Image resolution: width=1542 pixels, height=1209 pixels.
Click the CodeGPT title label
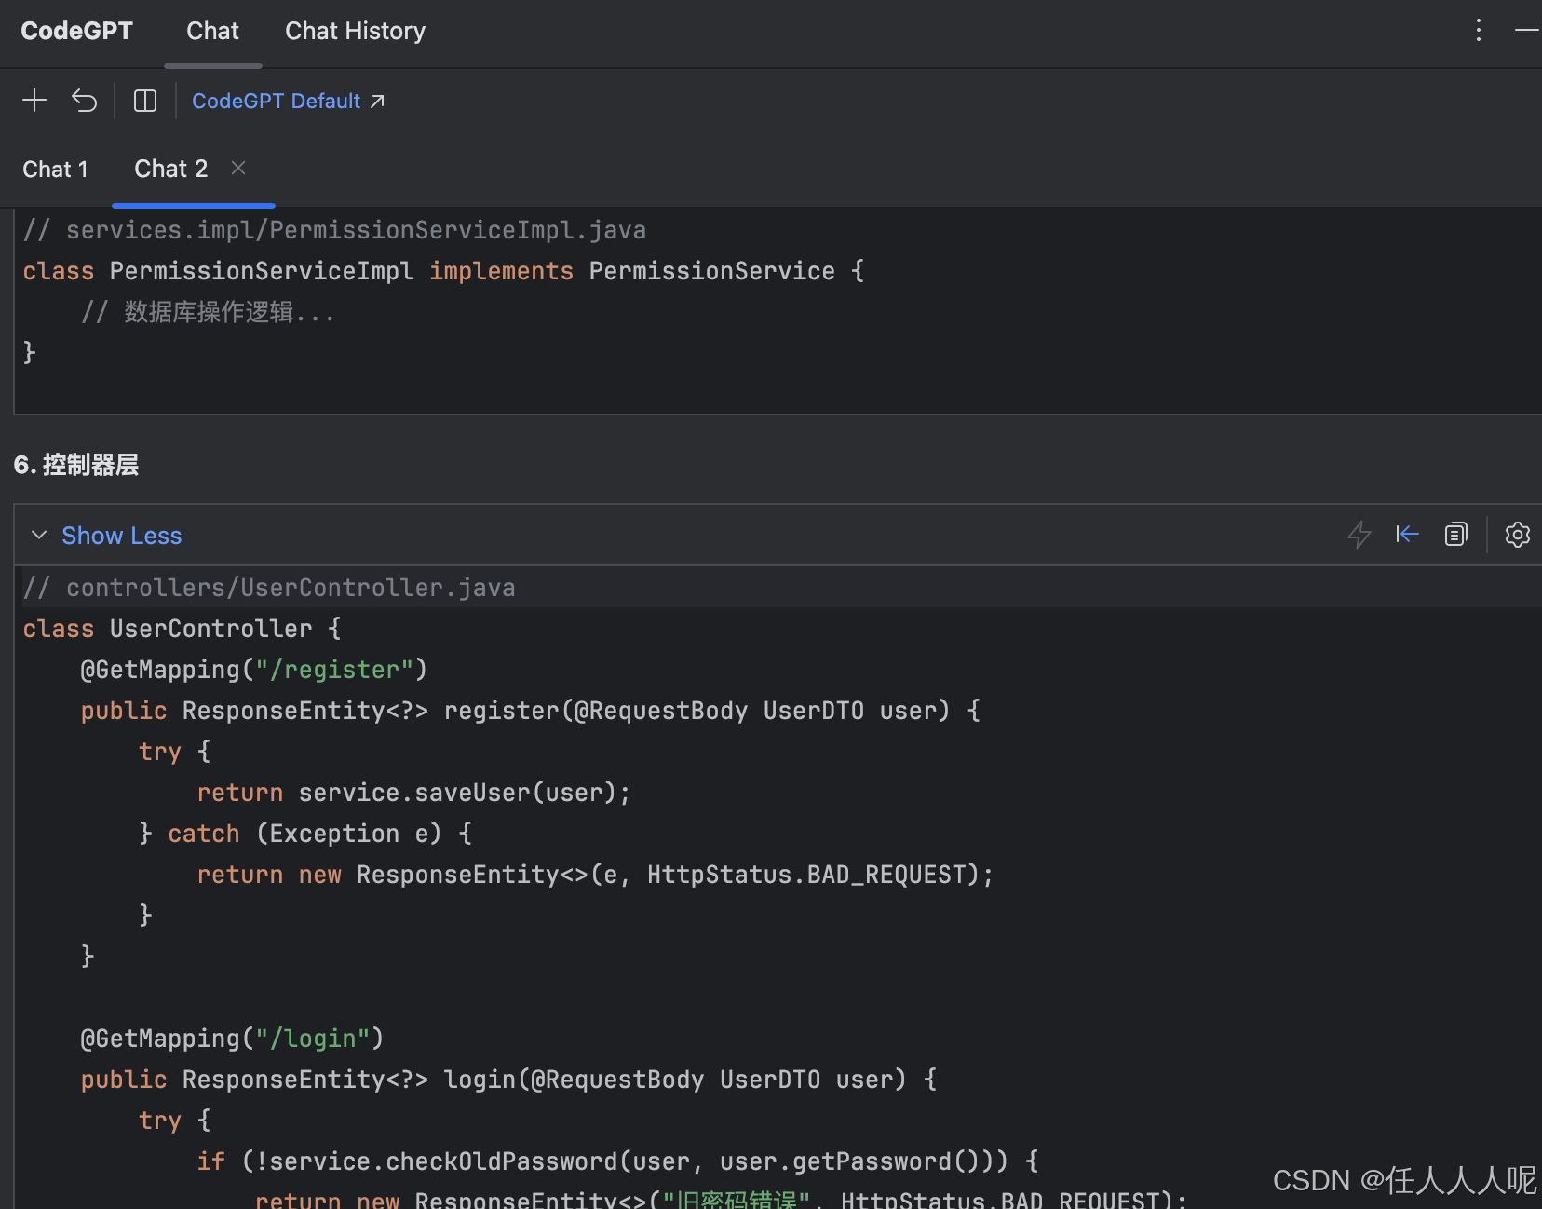click(x=76, y=31)
